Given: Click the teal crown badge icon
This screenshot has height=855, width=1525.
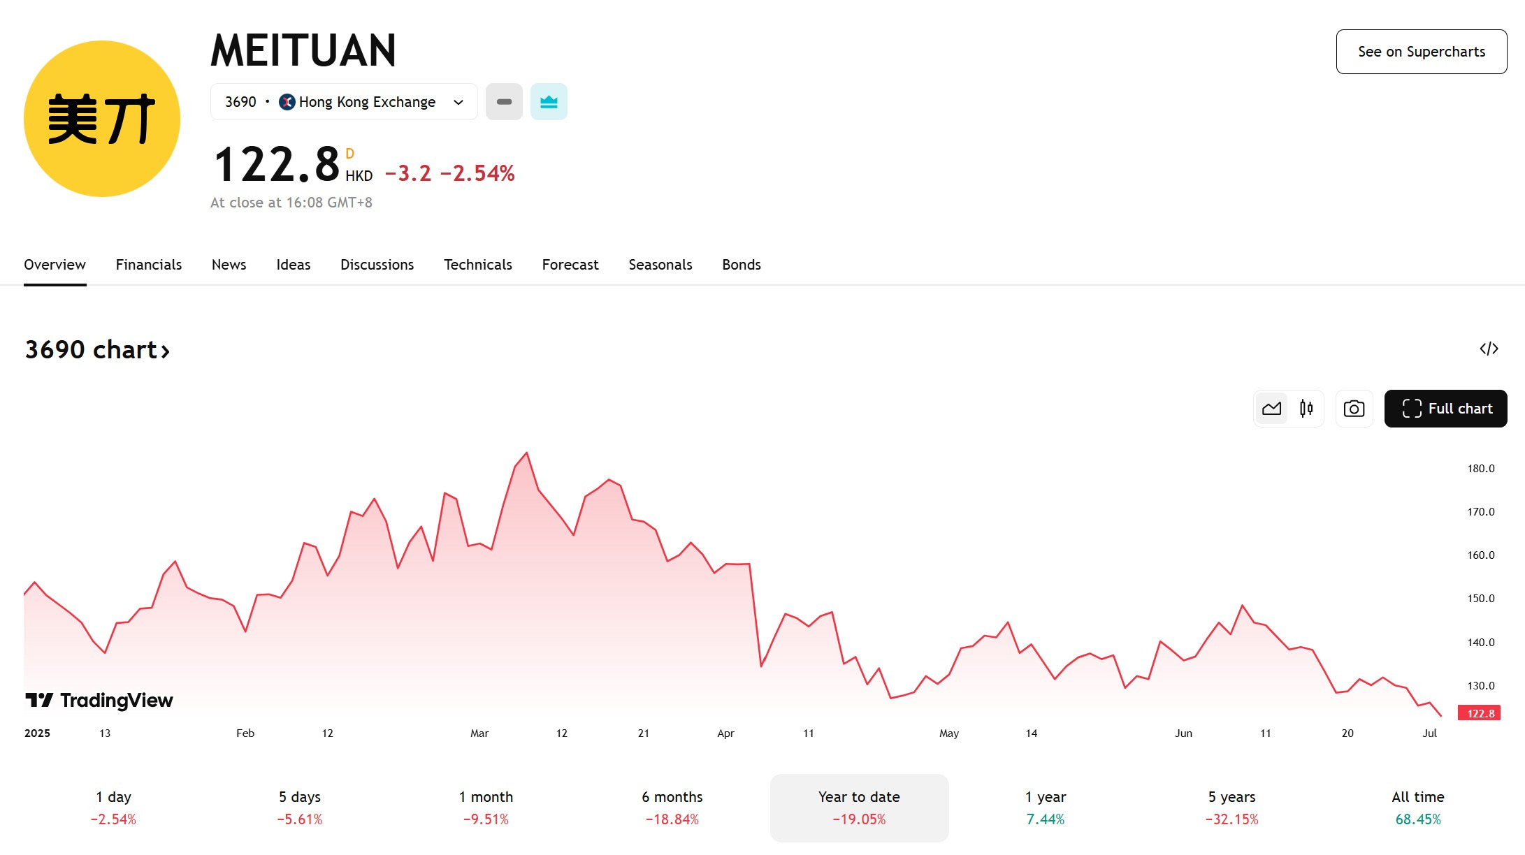Looking at the screenshot, I should [549, 102].
